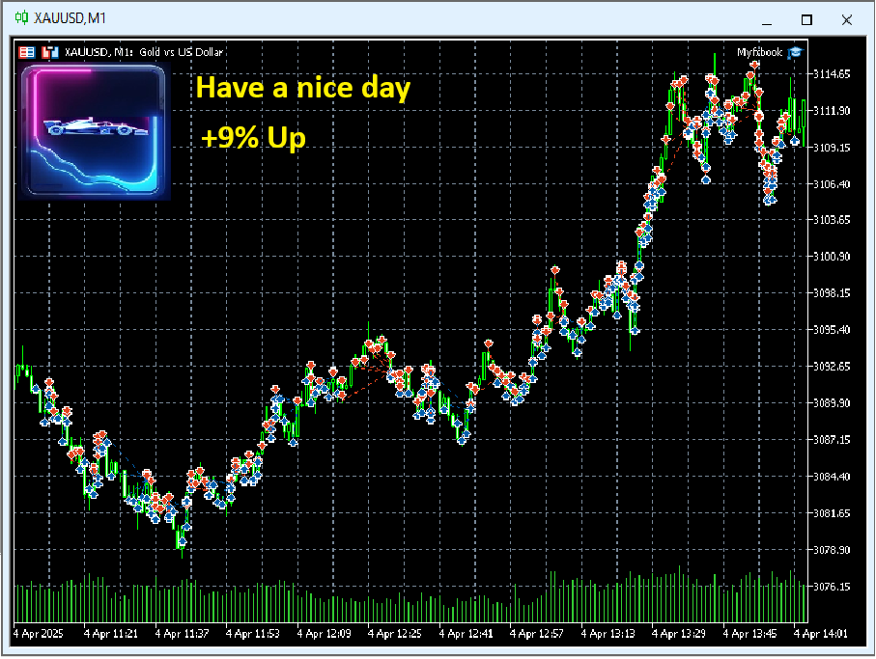876x659 pixels.
Task: Click the '4 Apr 11:53' time label
Action: pyautogui.click(x=252, y=634)
